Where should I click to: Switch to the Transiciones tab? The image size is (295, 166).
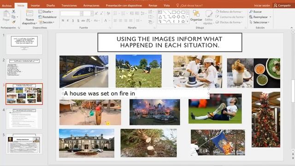(x=69, y=6)
